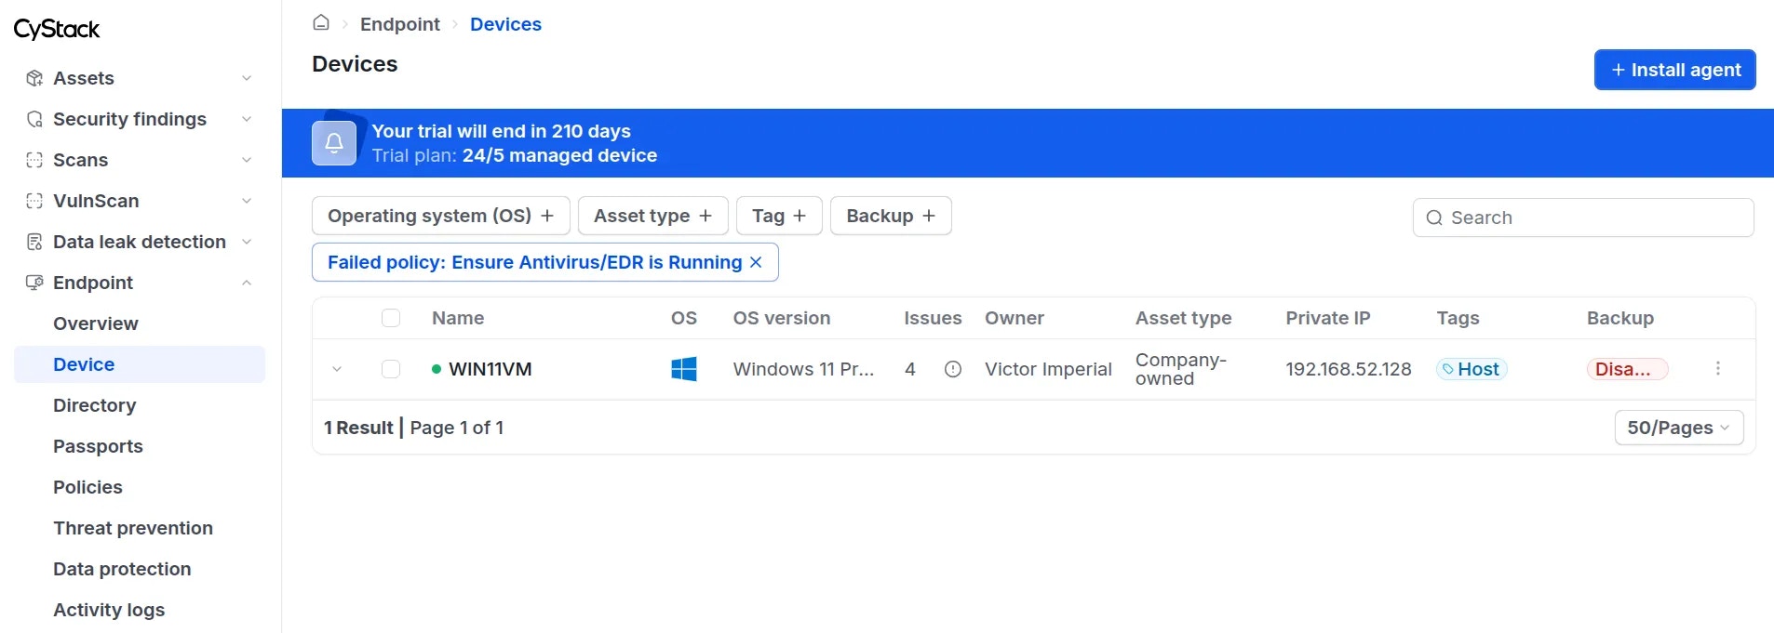Open the Directory menu item
The height and width of the screenshot is (633, 1774).
140,405
